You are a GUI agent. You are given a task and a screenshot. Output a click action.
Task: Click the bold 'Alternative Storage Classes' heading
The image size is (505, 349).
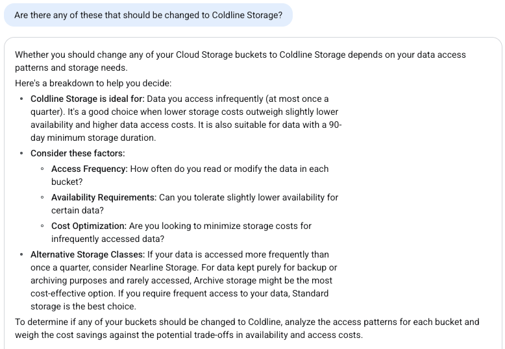coord(88,255)
